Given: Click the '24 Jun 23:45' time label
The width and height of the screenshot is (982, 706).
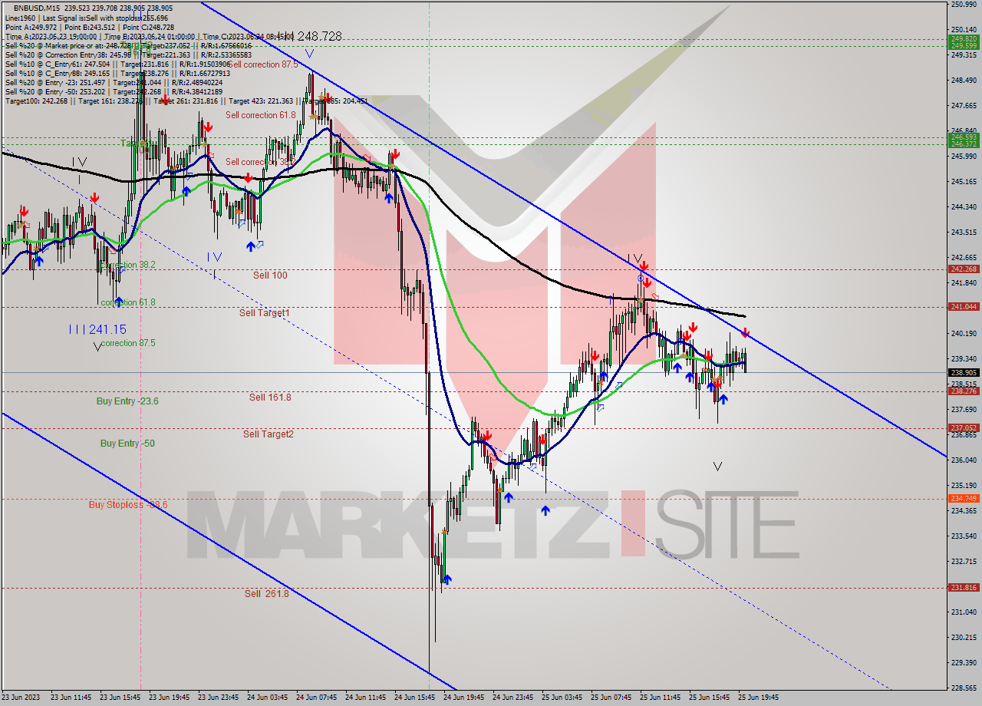Looking at the screenshot, I should 513,698.
